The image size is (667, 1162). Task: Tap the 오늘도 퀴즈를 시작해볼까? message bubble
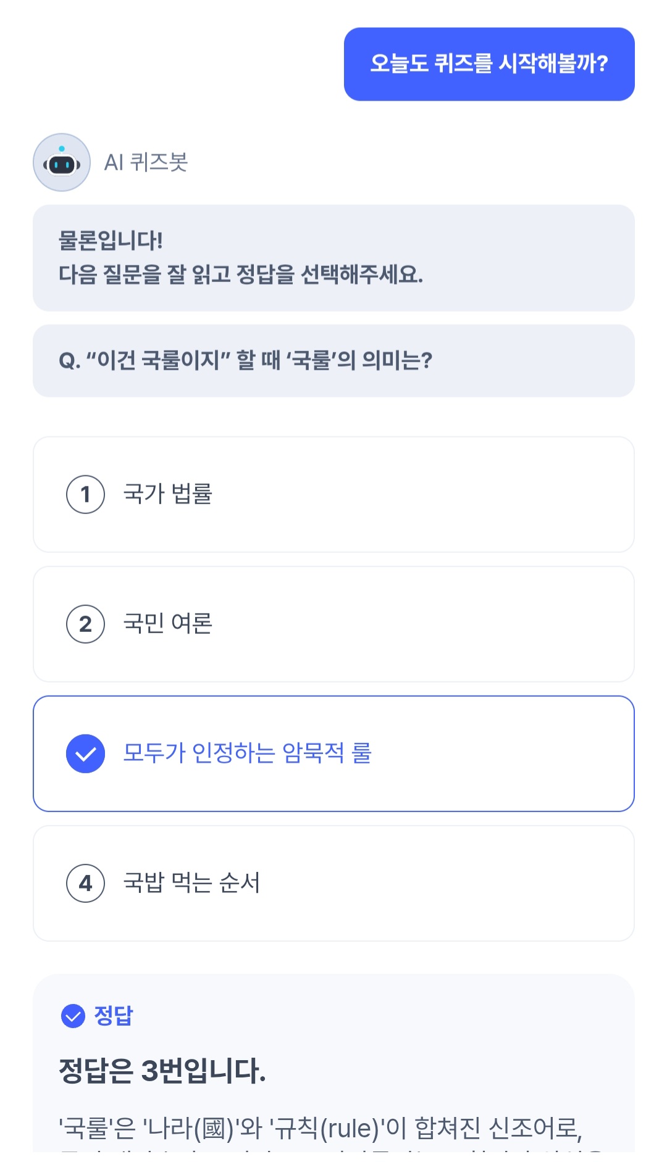pos(489,64)
